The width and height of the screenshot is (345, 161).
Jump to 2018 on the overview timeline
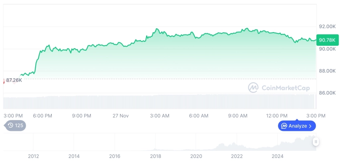156,156
